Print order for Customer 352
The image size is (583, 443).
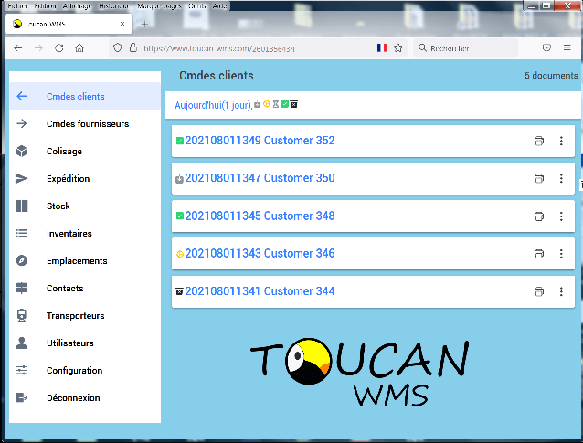click(539, 141)
